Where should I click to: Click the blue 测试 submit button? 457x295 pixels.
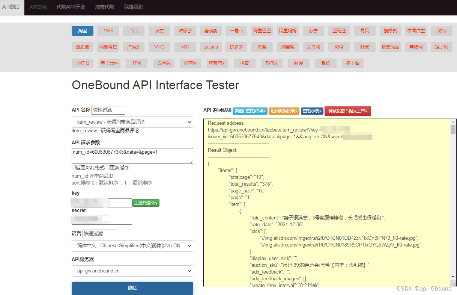[132, 288]
